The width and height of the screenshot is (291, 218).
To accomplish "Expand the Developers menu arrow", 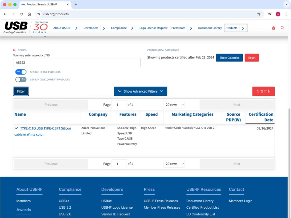I will 104,28.
